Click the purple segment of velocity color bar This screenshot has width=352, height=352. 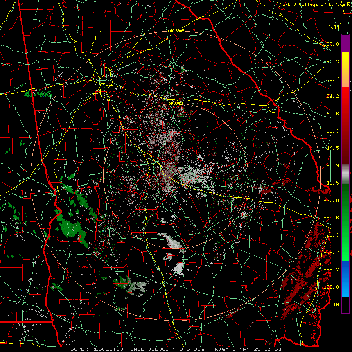coord(345,43)
